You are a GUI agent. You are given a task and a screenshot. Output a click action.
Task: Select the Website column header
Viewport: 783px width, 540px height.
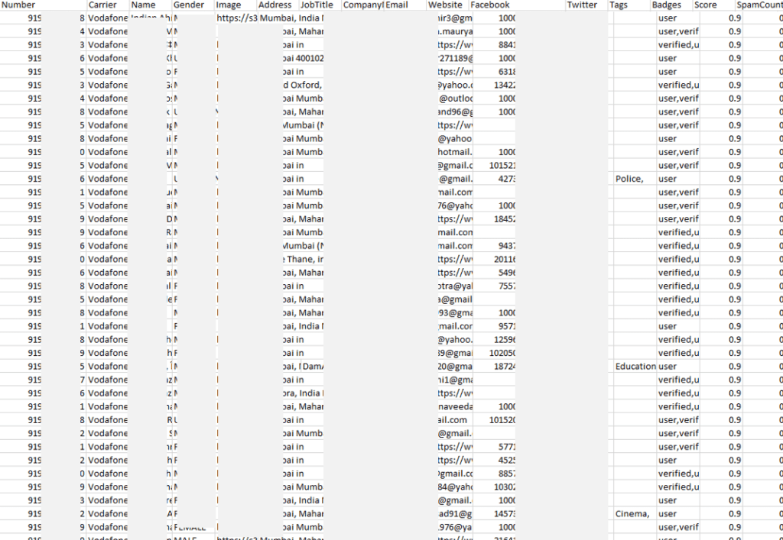point(447,5)
